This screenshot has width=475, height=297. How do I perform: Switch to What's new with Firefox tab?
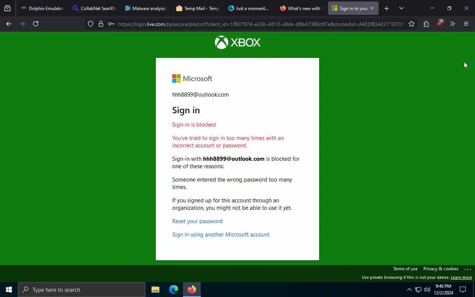click(x=301, y=8)
